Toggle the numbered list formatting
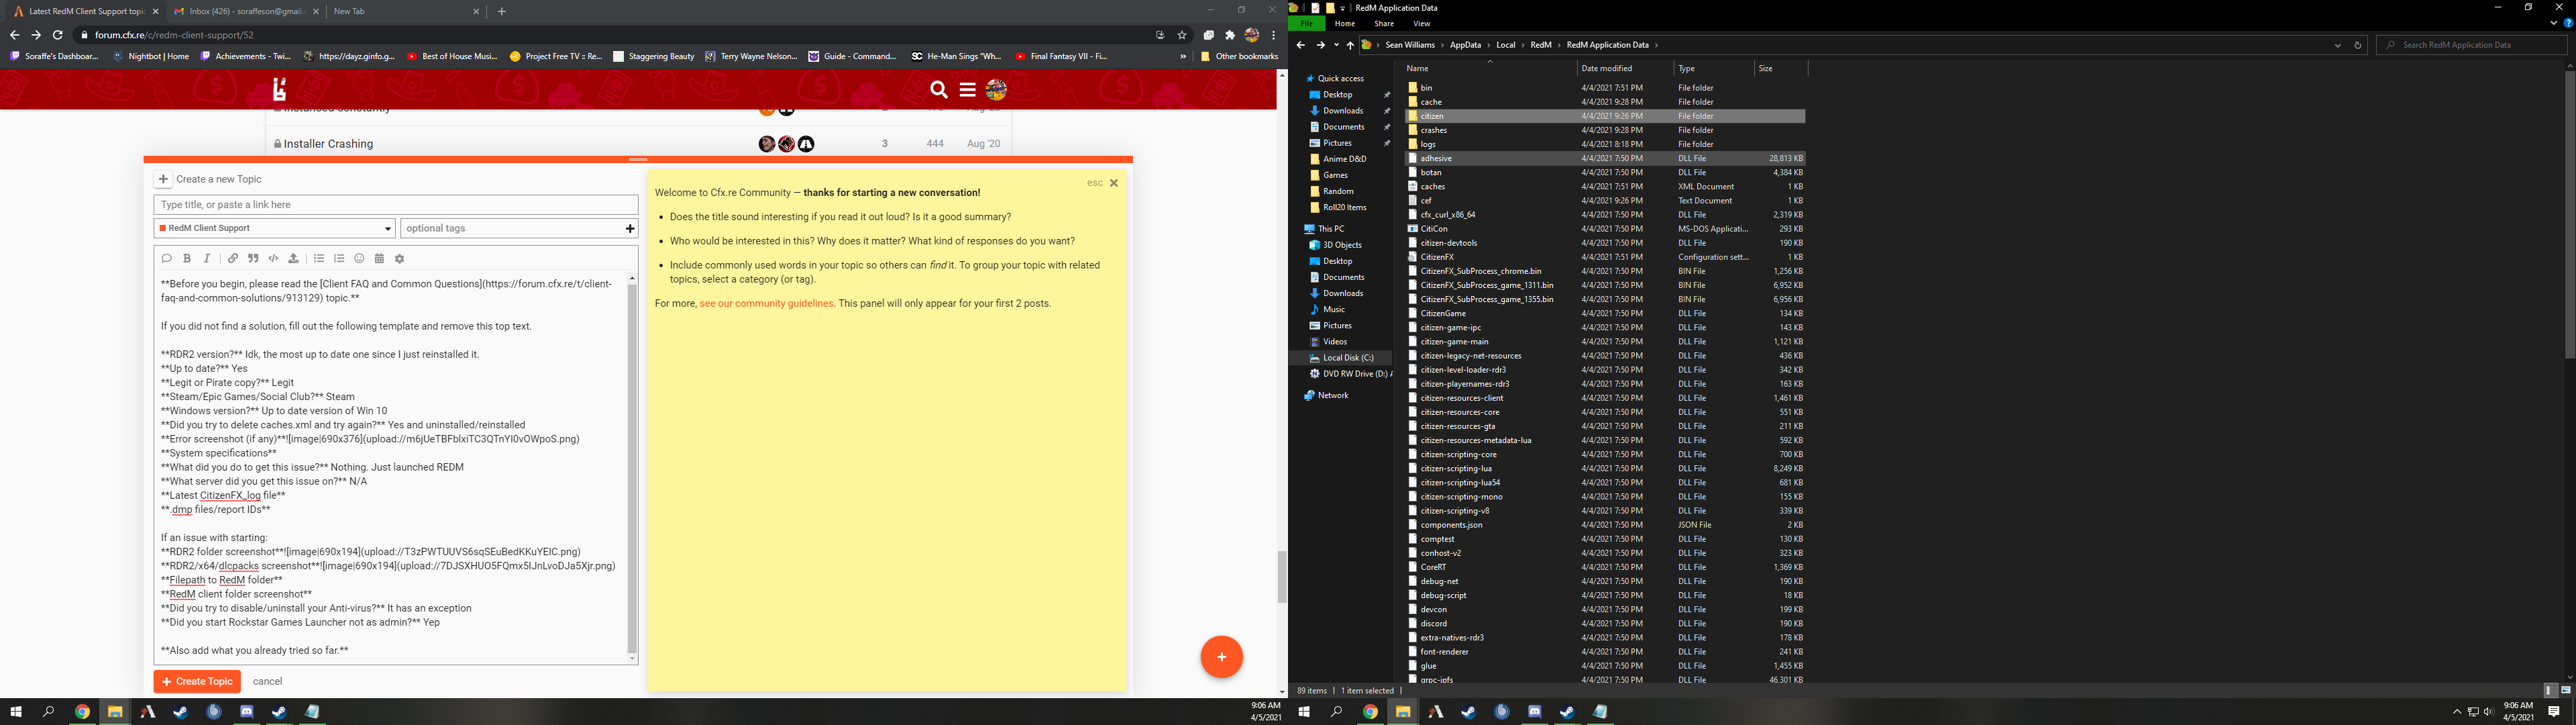 tap(339, 258)
